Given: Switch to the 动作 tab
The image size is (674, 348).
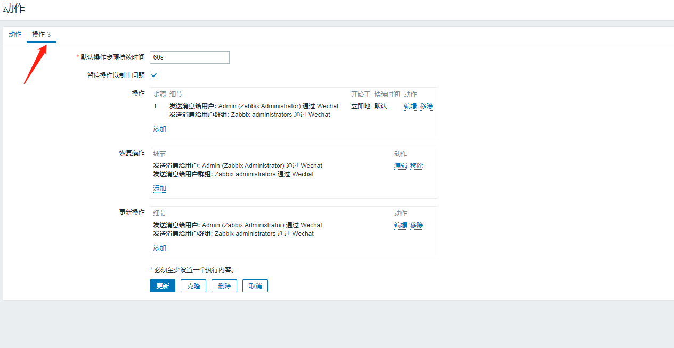Looking at the screenshot, I should click(x=15, y=35).
